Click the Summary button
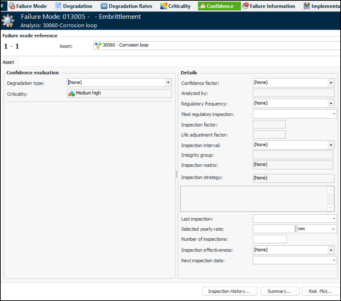Viewport: 341px width, 301px height. click(279, 291)
